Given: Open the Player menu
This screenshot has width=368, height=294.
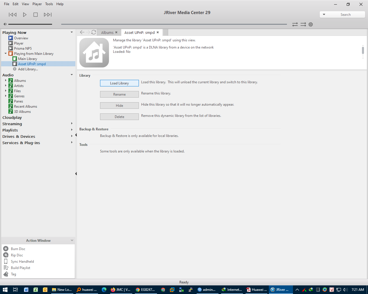Looking at the screenshot, I should 37,4.
